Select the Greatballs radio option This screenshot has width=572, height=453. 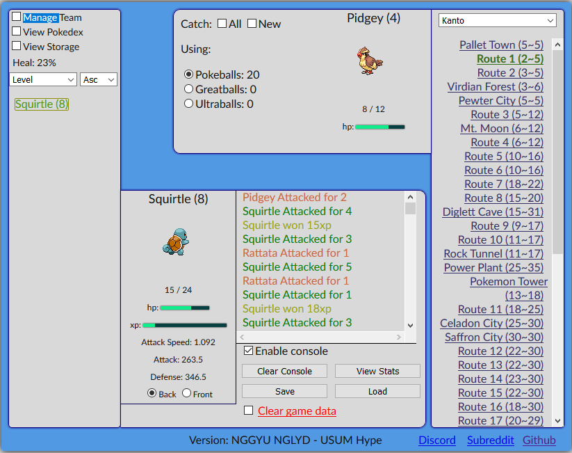point(188,89)
